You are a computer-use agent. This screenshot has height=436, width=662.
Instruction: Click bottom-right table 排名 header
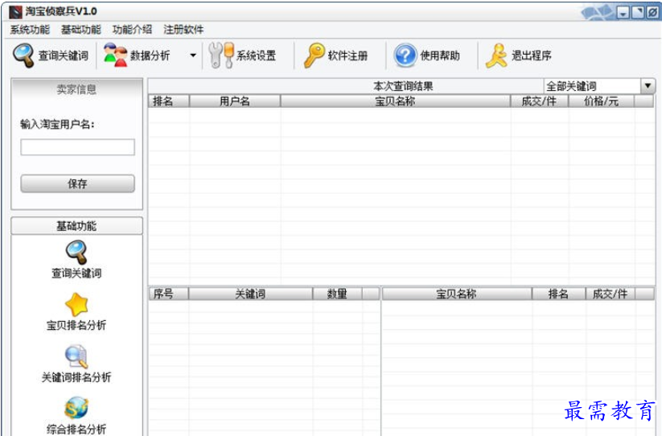(558, 294)
